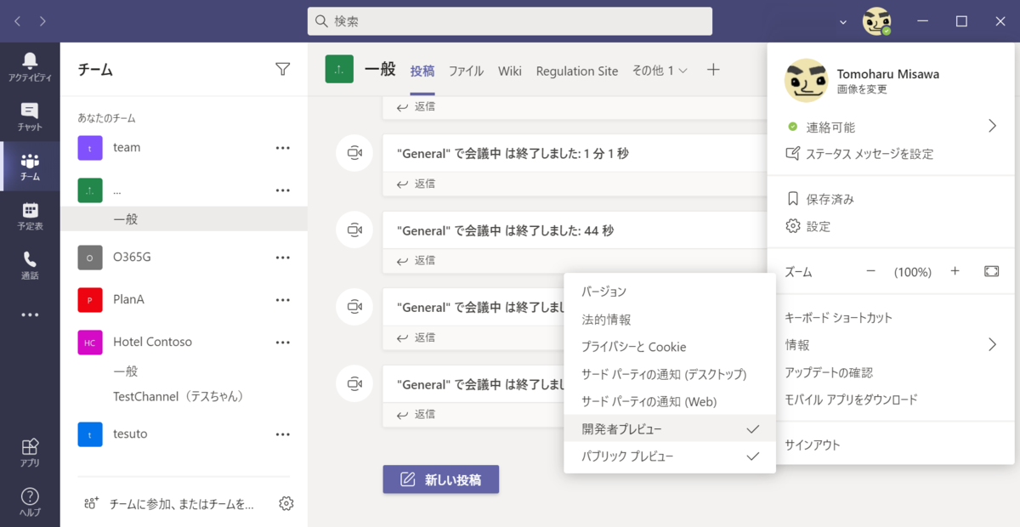Click the 新しい投稿 button
The width and height of the screenshot is (1020, 527).
tap(440, 479)
